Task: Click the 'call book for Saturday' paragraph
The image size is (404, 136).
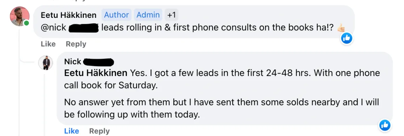Action: click(x=222, y=79)
